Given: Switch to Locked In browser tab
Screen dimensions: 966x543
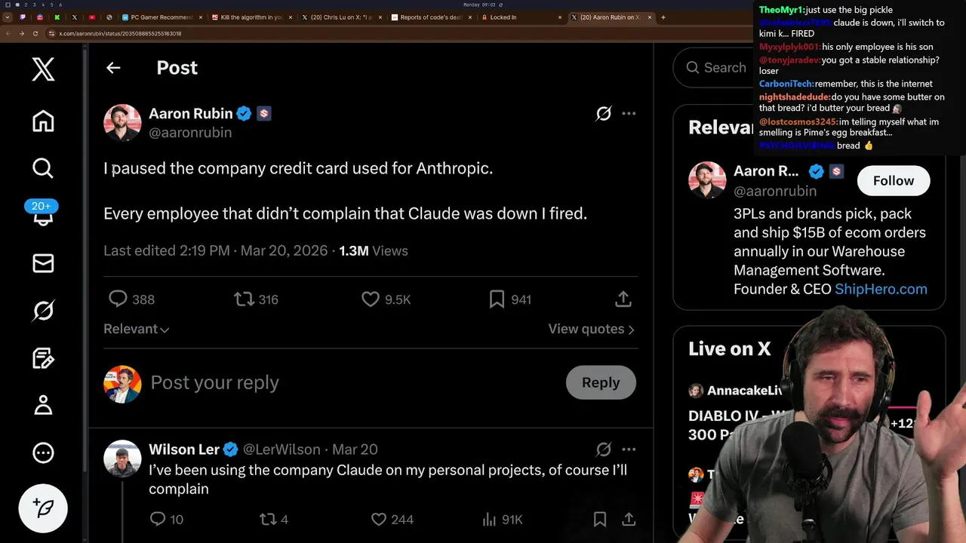Looking at the screenshot, I should [521, 17].
